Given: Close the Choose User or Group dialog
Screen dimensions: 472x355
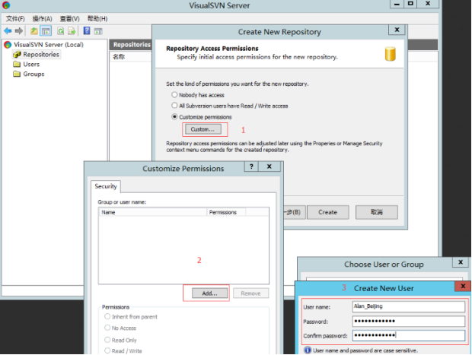Looking at the screenshot, I should [x=461, y=262].
